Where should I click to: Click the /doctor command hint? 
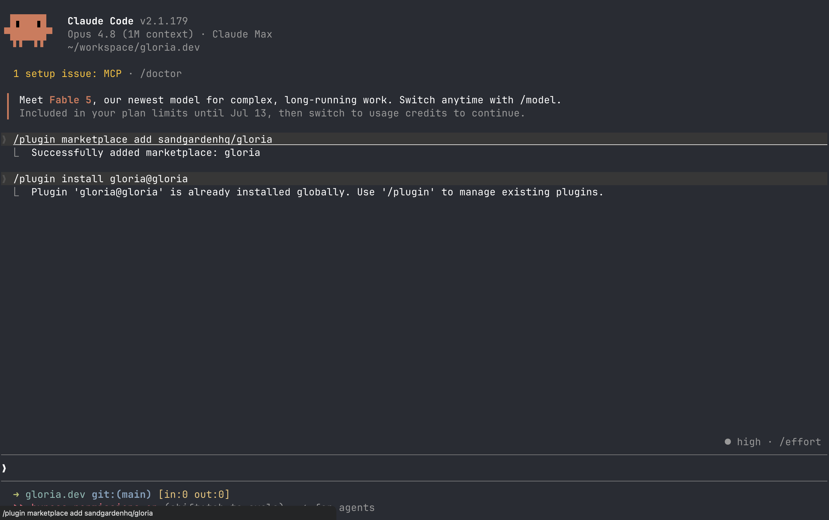point(161,74)
